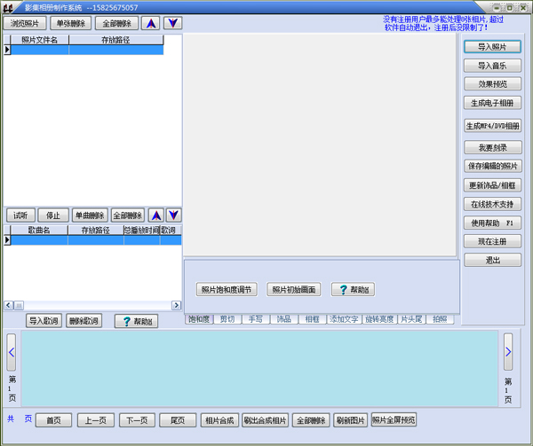Click 照片全屏预览 button

394,420
